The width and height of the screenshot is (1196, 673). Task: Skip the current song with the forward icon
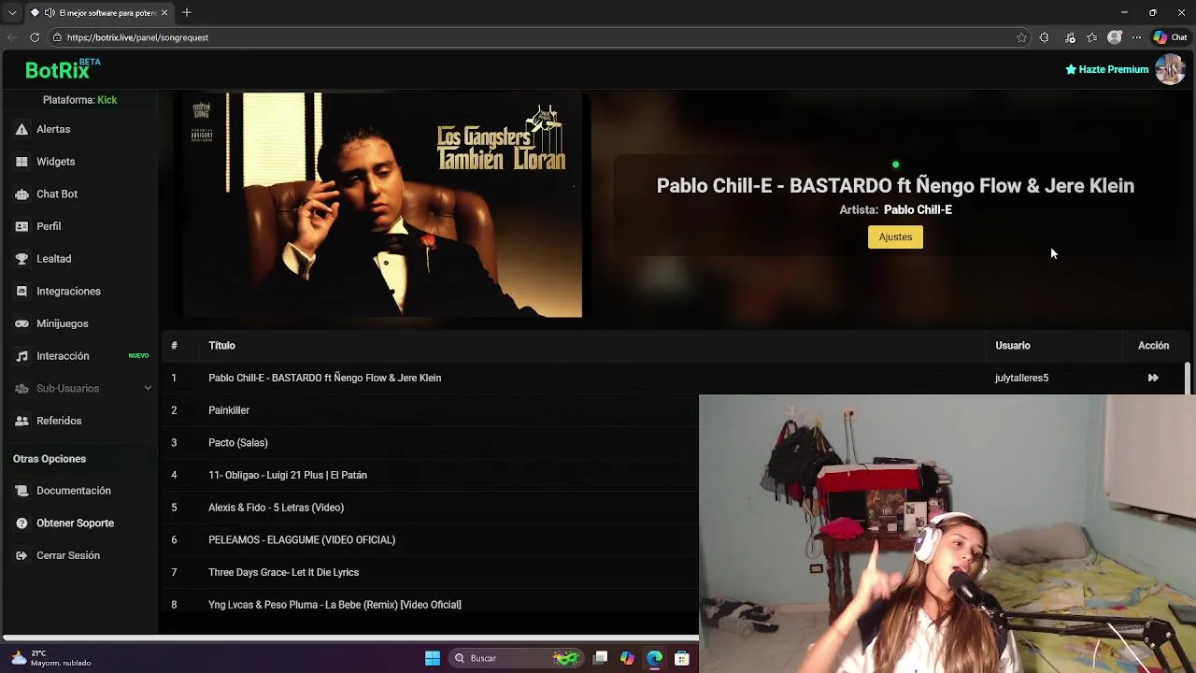pyautogui.click(x=1153, y=378)
